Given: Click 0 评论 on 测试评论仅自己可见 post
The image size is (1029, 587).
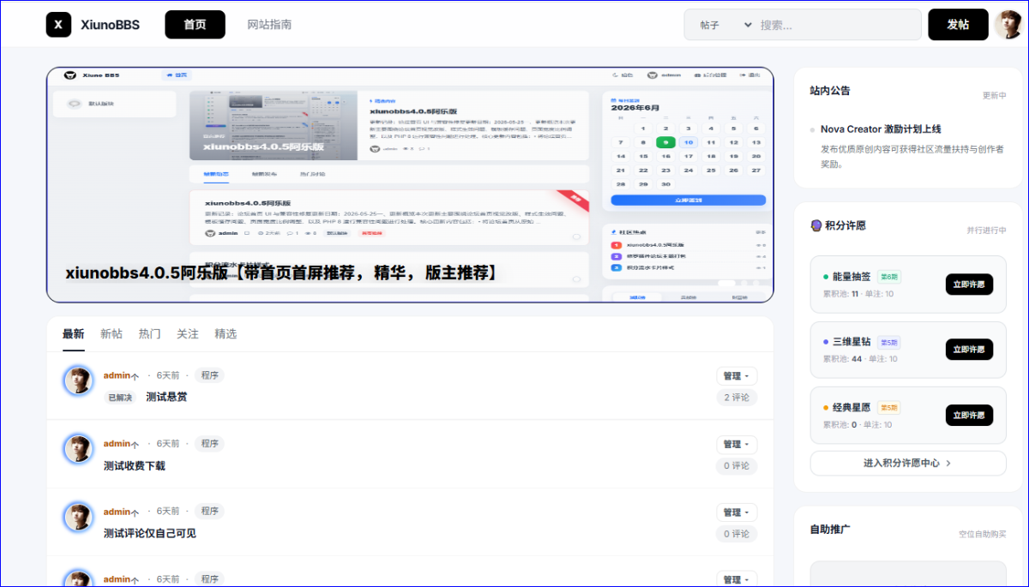Looking at the screenshot, I should click(737, 534).
